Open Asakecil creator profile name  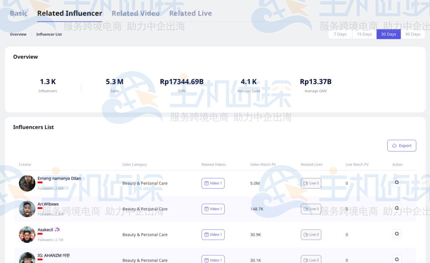coord(45,230)
